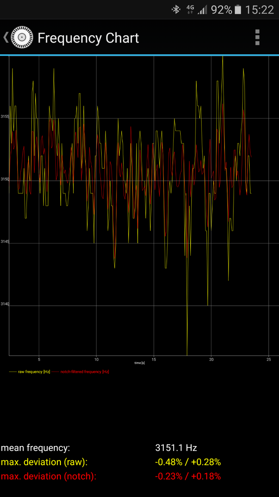The width and height of the screenshot is (279, 497).
Task: Tap the battery icon in status bar
Action: [238, 10]
